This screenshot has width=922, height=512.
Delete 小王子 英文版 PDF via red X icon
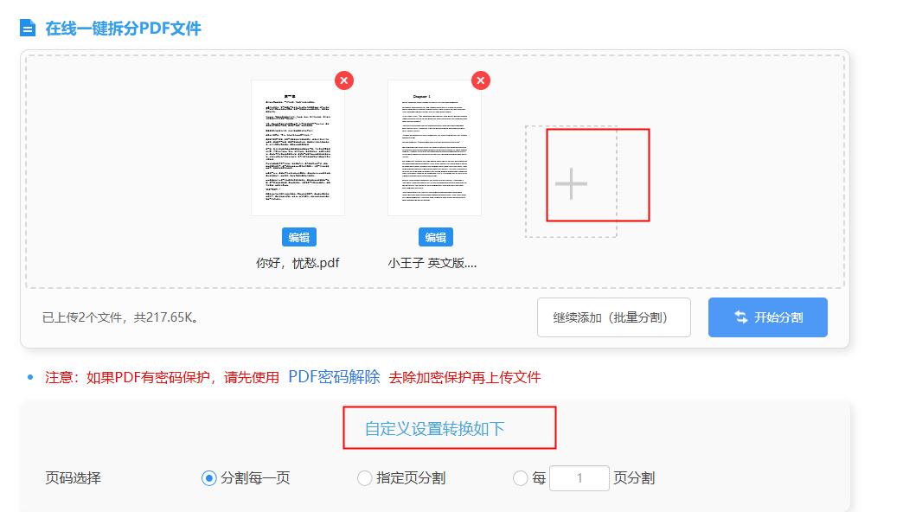(480, 80)
